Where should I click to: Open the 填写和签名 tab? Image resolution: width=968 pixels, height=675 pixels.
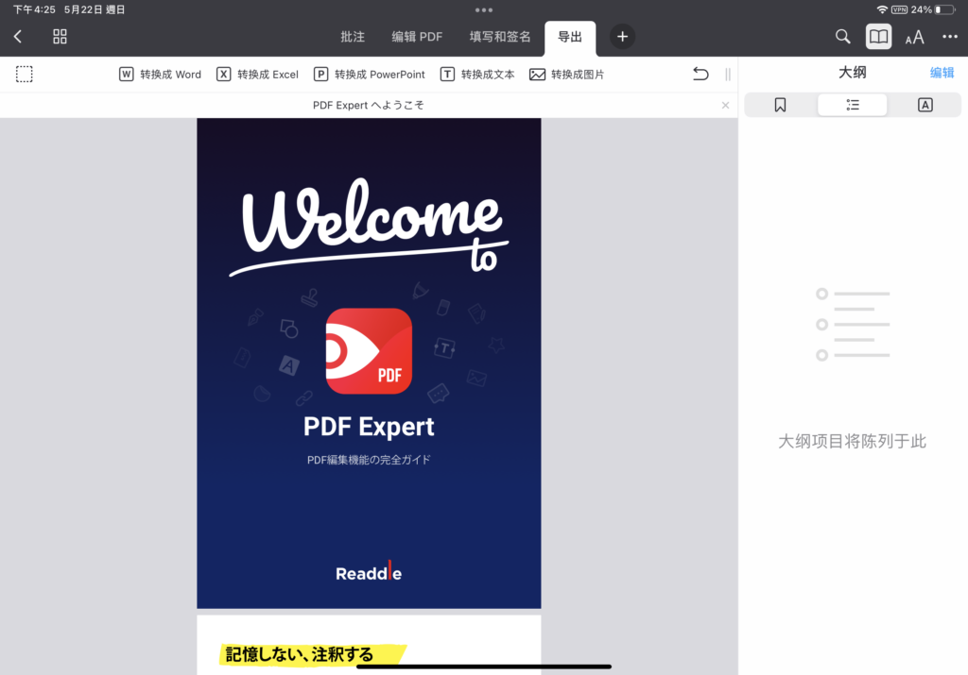click(499, 37)
